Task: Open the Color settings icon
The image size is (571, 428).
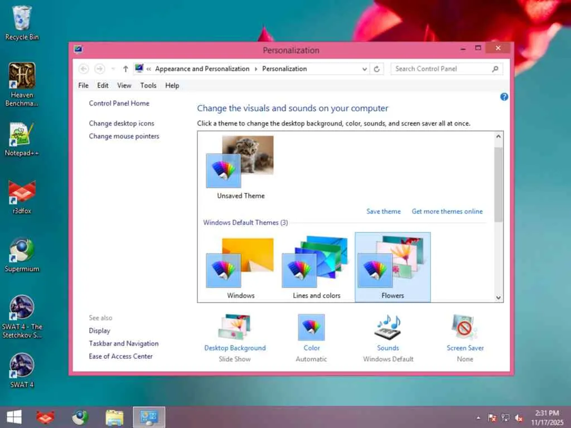Action: [311, 327]
